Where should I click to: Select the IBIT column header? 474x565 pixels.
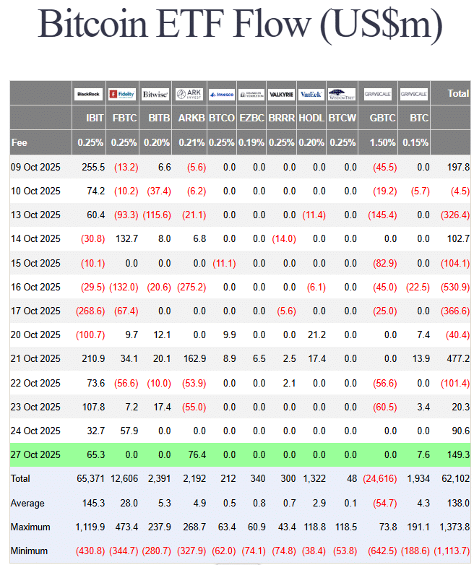95,118
